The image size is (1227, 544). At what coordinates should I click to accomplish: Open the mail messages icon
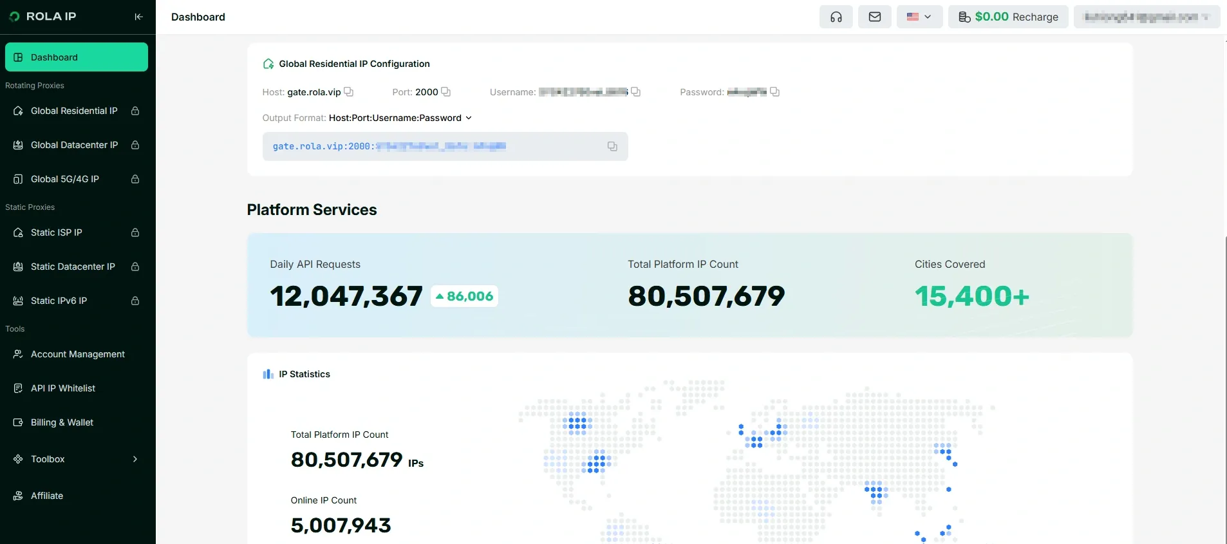pos(874,17)
